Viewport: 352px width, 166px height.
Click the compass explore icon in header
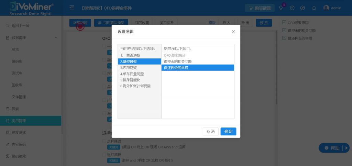click(x=302, y=8)
